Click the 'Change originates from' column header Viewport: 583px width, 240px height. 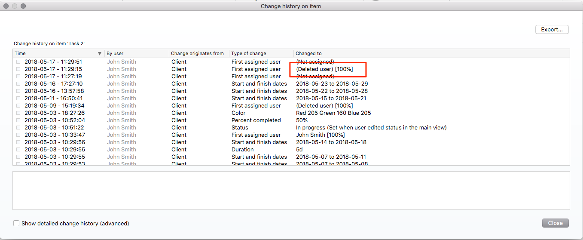(197, 54)
